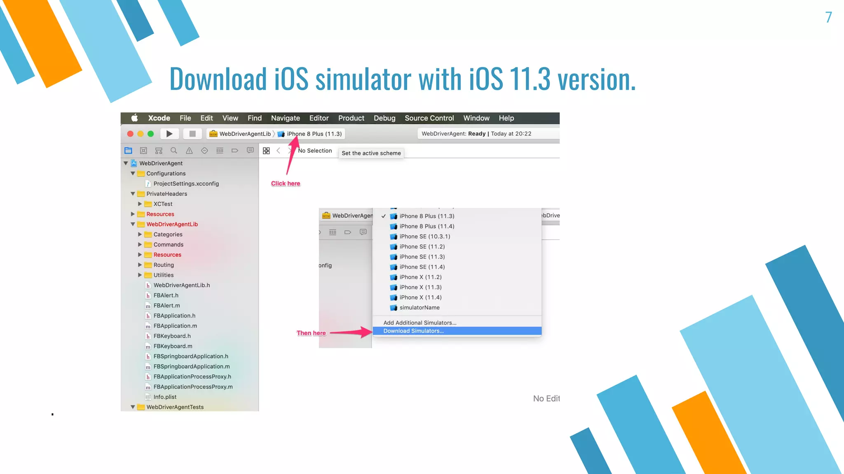Image resolution: width=844 pixels, height=474 pixels.
Task: Choose iPhone SE (10.3.1) simulator
Action: [457, 237]
